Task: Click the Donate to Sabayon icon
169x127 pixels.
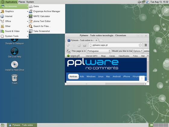Action: (x=14, y=42)
